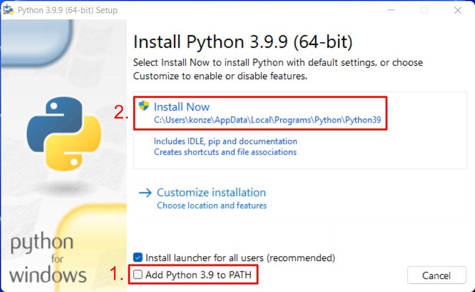
Task: Click the 'Install Python 3.9.9 (64-bit)' heading
Action: click(243, 42)
